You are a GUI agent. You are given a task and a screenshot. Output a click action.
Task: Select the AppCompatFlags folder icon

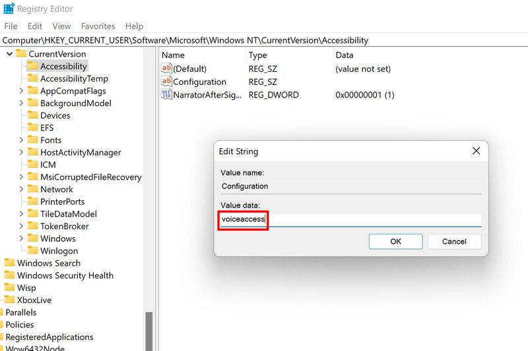pos(32,90)
